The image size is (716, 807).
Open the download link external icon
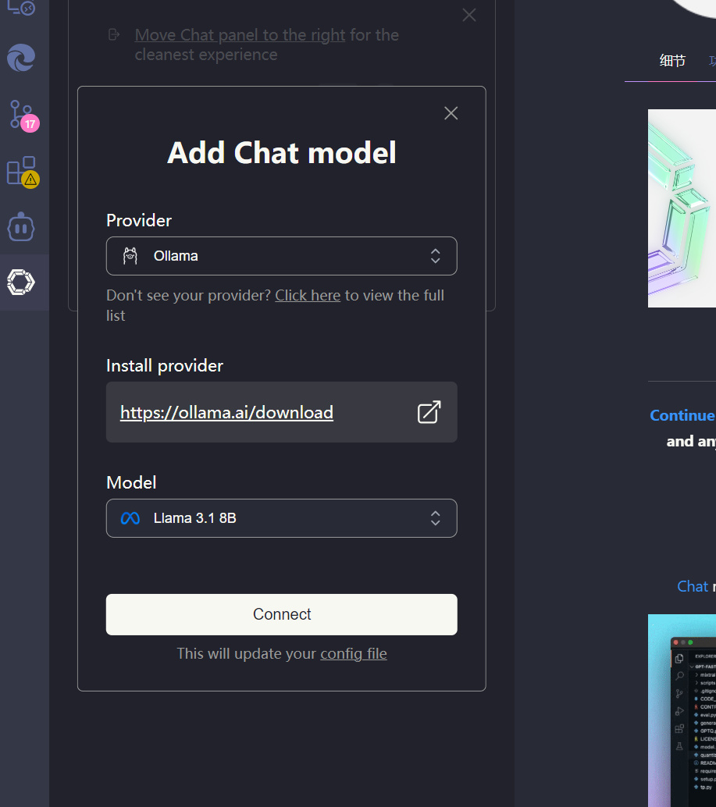[429, 412]
